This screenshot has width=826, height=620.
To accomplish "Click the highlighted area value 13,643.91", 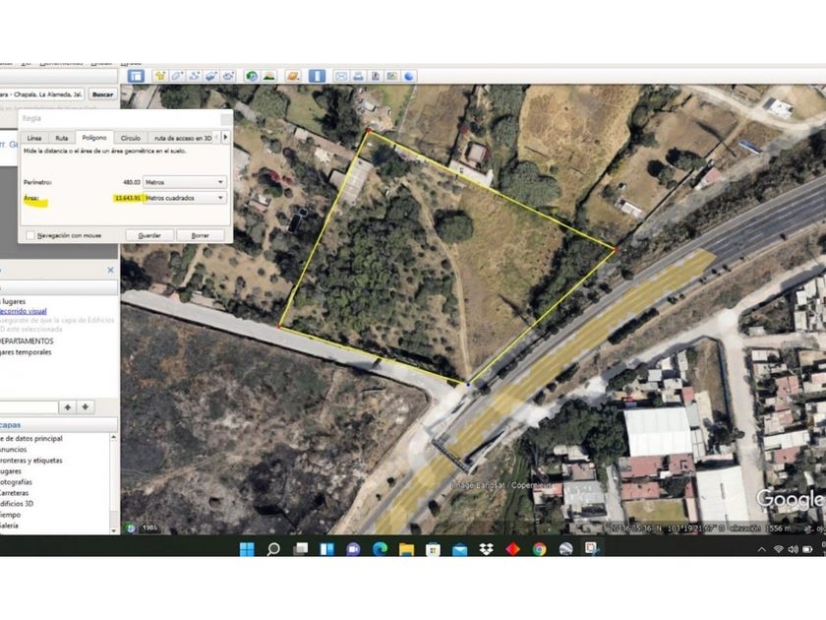I will point(128,198).
